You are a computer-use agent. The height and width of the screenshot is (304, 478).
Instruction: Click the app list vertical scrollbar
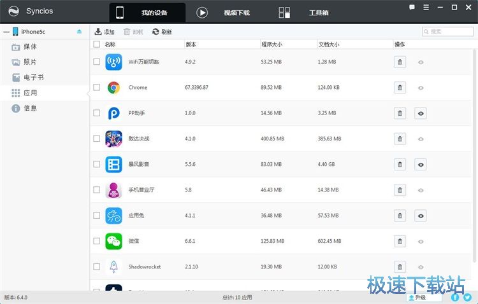click(474, 155)
